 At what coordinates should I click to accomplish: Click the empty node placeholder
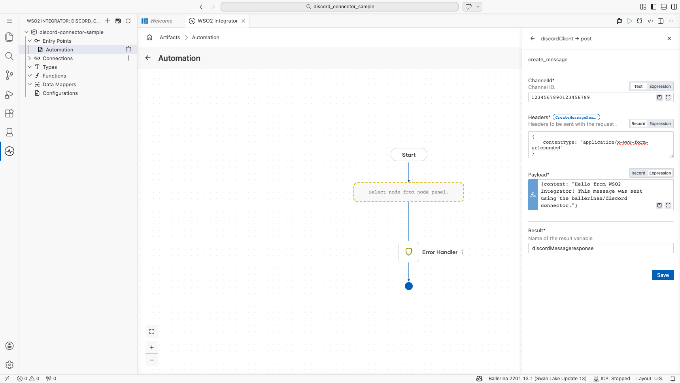[x=409, y=192]
